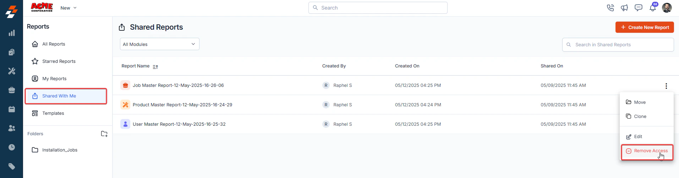
Task: Expand the New dropdown in header
Action: (69, 8)
